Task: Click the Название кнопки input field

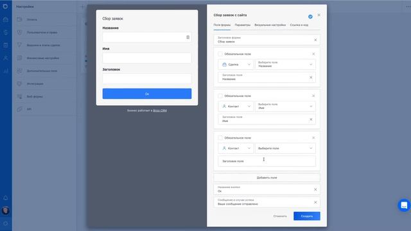Action: (267, 189)
